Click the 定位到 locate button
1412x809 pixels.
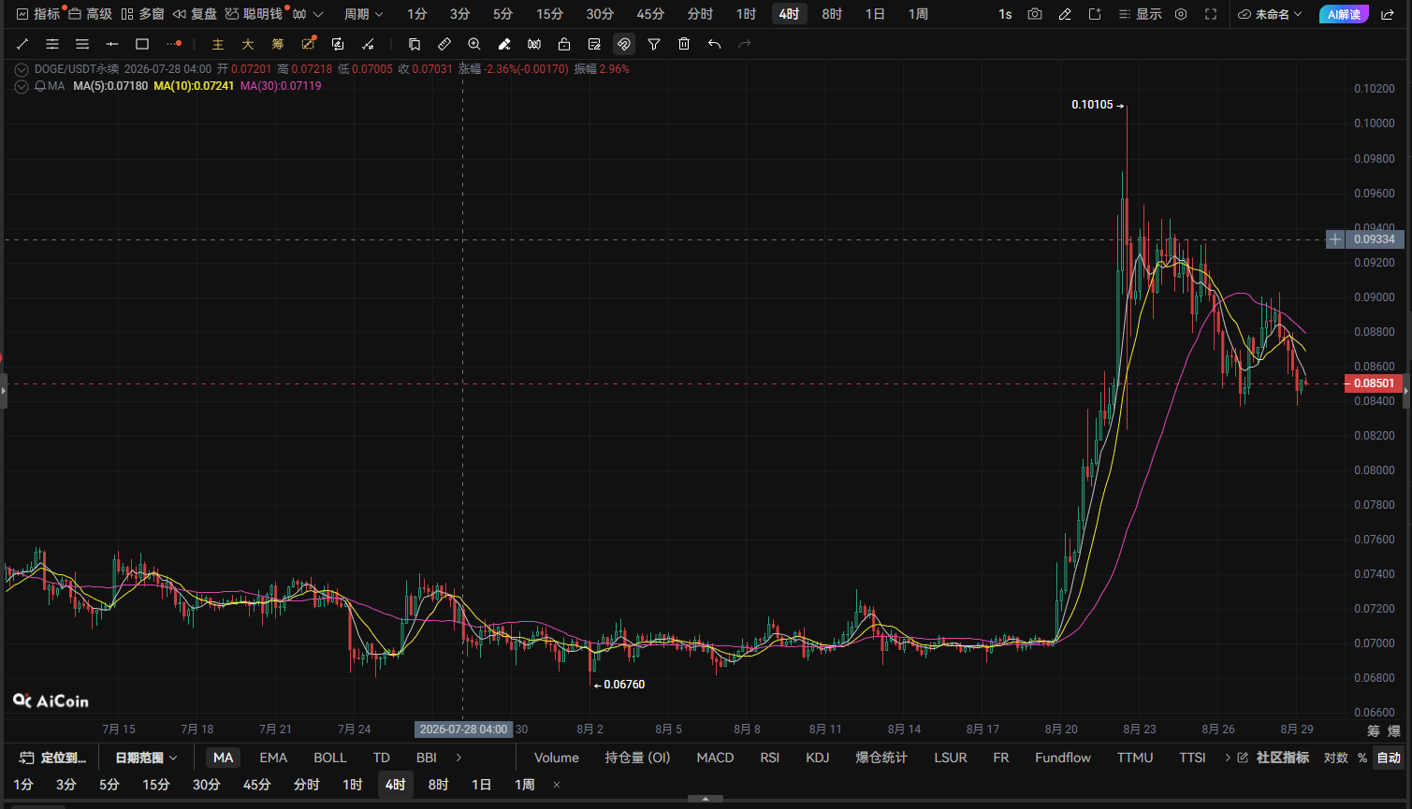[x=53, y=758]
